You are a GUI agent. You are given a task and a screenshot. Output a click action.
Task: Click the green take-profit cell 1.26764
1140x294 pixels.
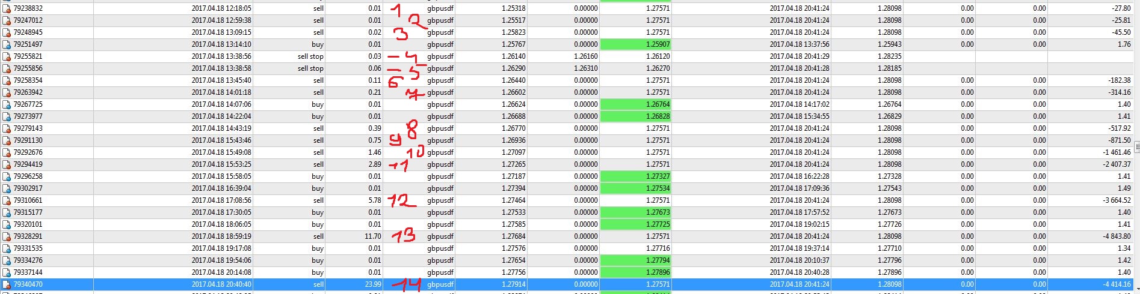point(635,104)
